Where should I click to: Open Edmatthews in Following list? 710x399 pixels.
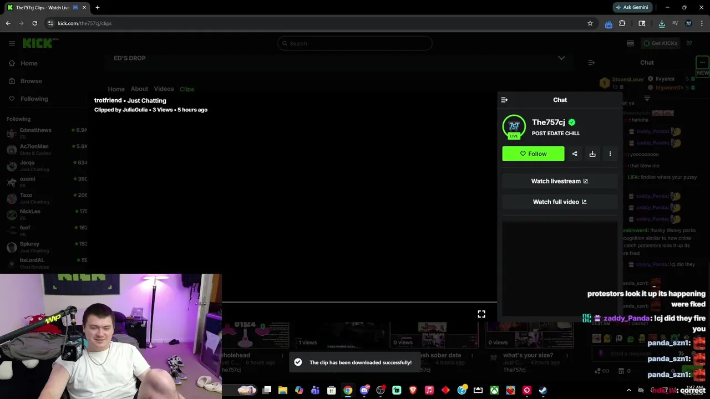(x=47, y=133)
